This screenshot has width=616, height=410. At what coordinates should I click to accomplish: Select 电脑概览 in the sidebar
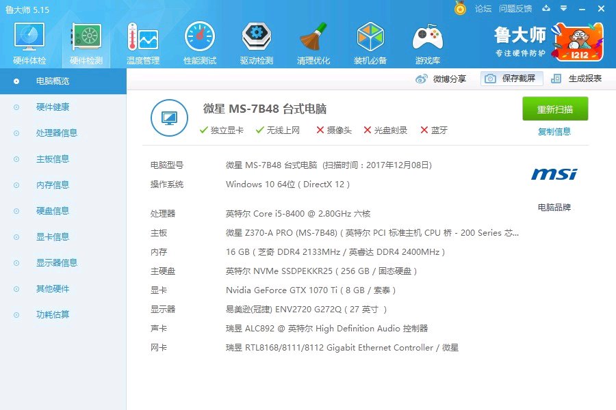coord(63,81)
